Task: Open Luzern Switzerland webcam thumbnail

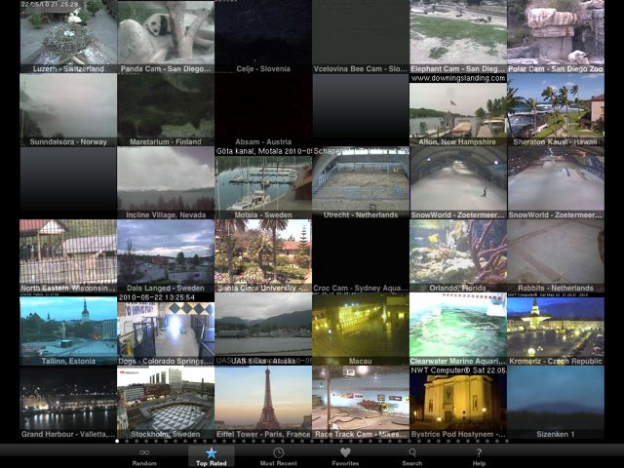Action: point(68,36)
